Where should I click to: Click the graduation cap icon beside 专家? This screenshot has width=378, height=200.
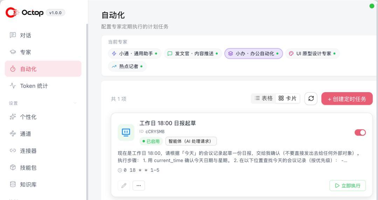pyautogui.click(x=13, y=52)
